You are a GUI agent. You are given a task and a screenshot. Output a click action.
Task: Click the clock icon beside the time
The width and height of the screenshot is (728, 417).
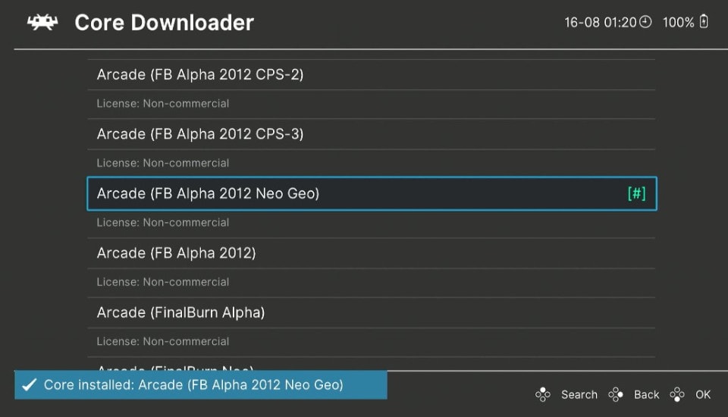tap(645, 22)
